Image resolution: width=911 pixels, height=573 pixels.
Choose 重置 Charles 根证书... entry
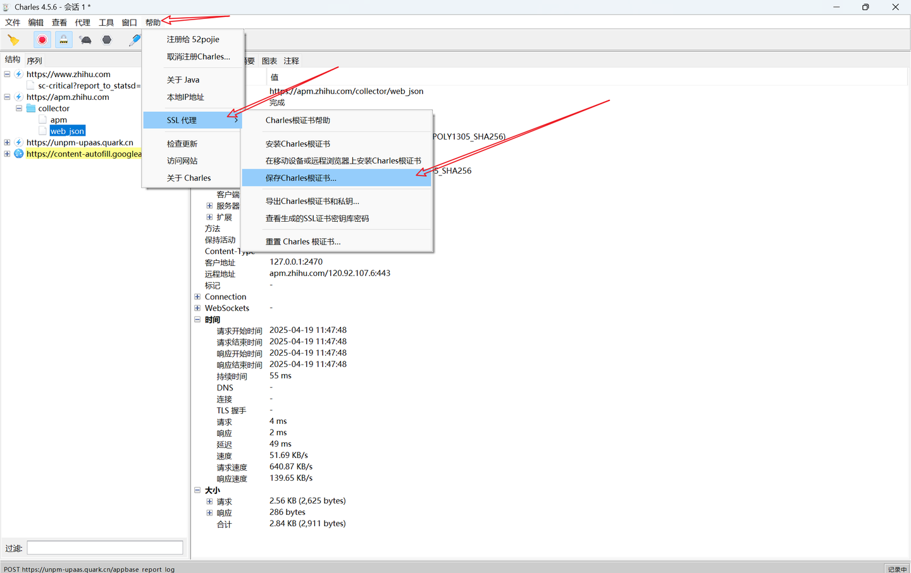pos(337,241)
